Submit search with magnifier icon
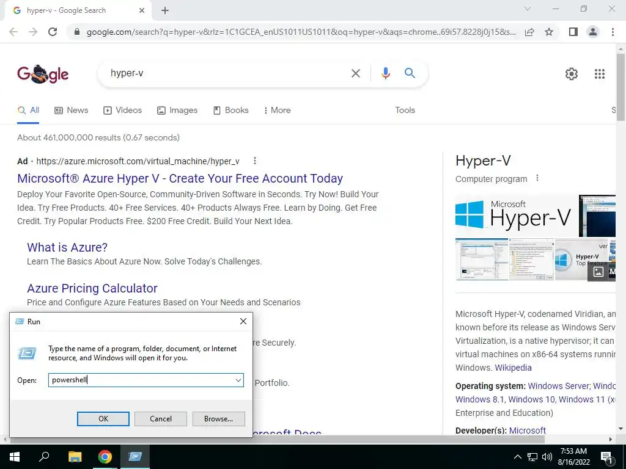 point(410,73)
